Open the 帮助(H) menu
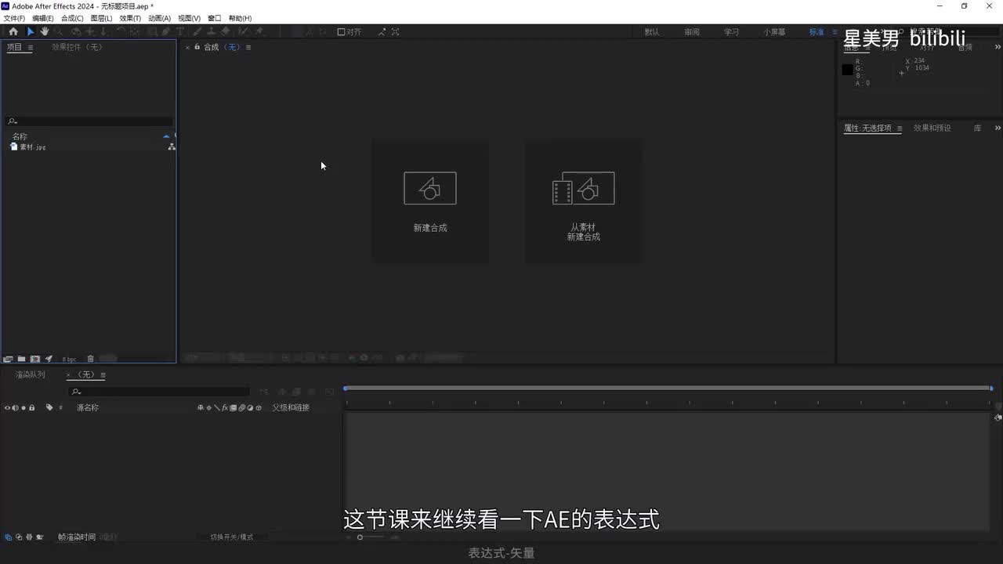This screenshot has height=564, width=1003. click(x=240, y=18)
